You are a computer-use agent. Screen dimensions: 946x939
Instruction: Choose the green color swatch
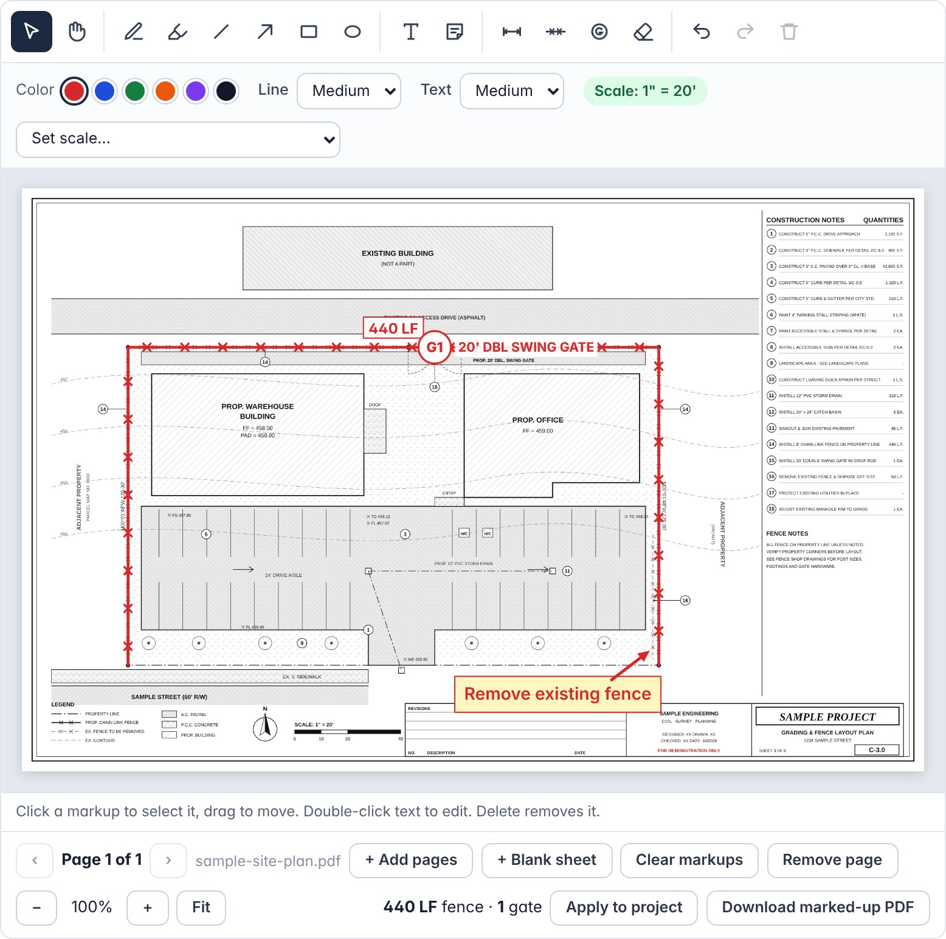(x=135, y=91)
